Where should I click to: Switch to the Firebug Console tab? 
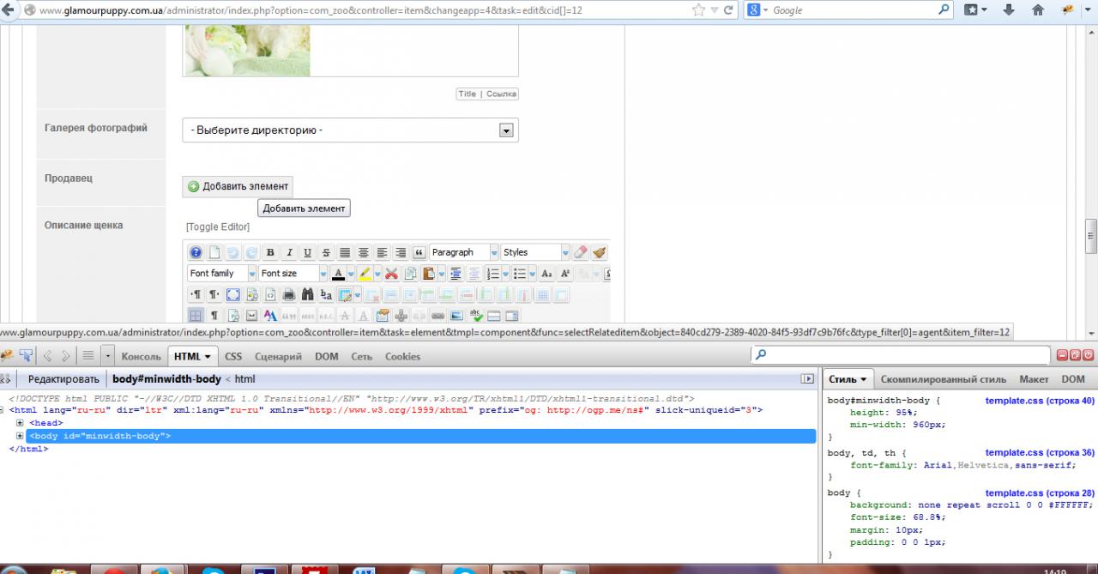coord(141,356)
